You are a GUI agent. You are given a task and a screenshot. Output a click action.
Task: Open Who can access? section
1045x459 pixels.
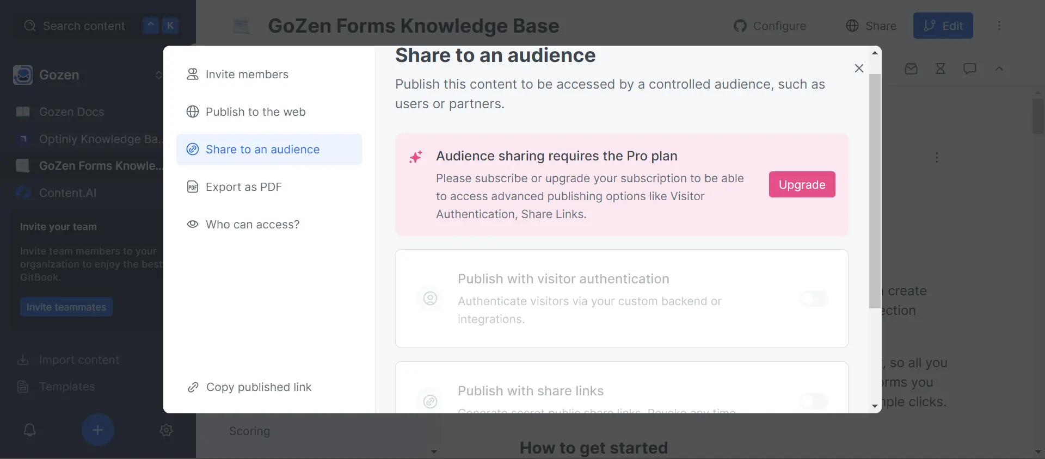269,225
